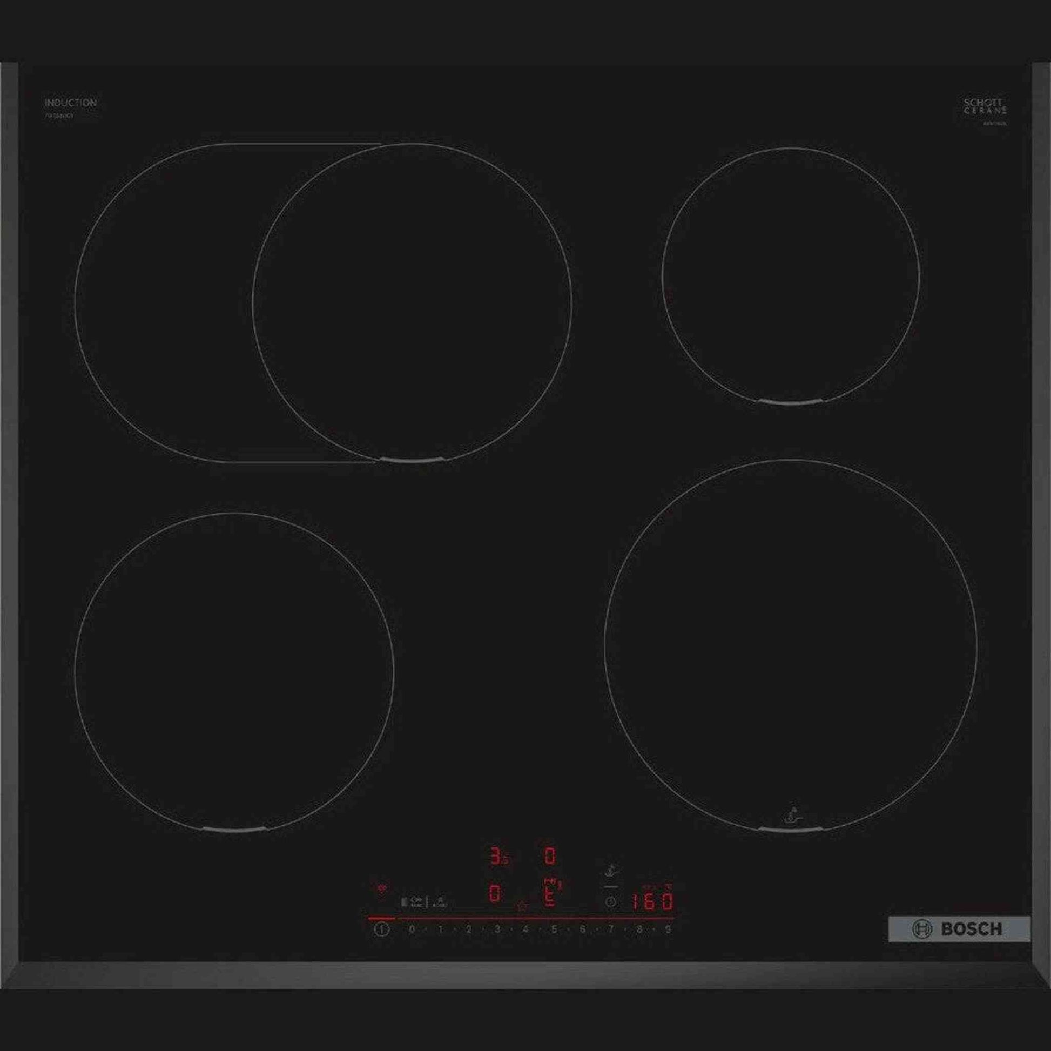Tap 0 on the power level strip

pyautogui.click(x=412, y=928)
